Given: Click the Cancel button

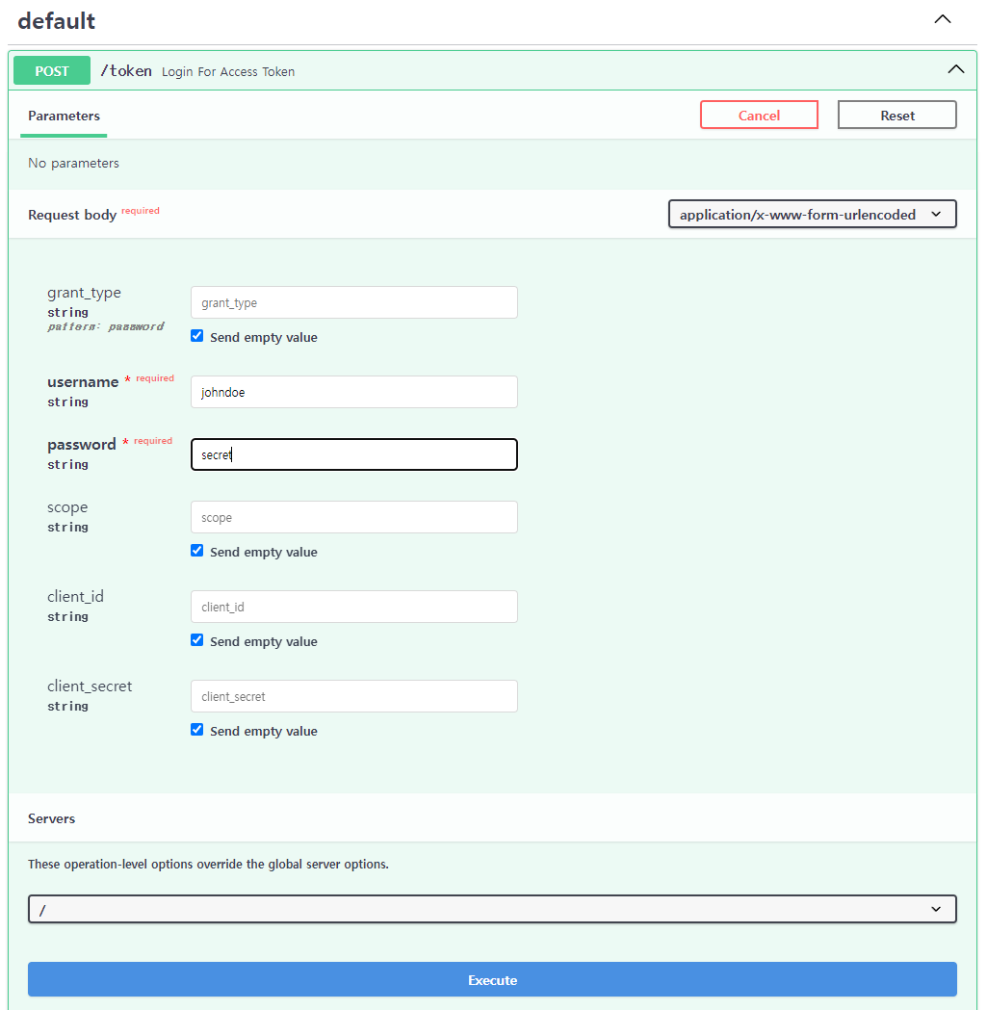Looking at the screenshot, I should click(x=759, y=116).
